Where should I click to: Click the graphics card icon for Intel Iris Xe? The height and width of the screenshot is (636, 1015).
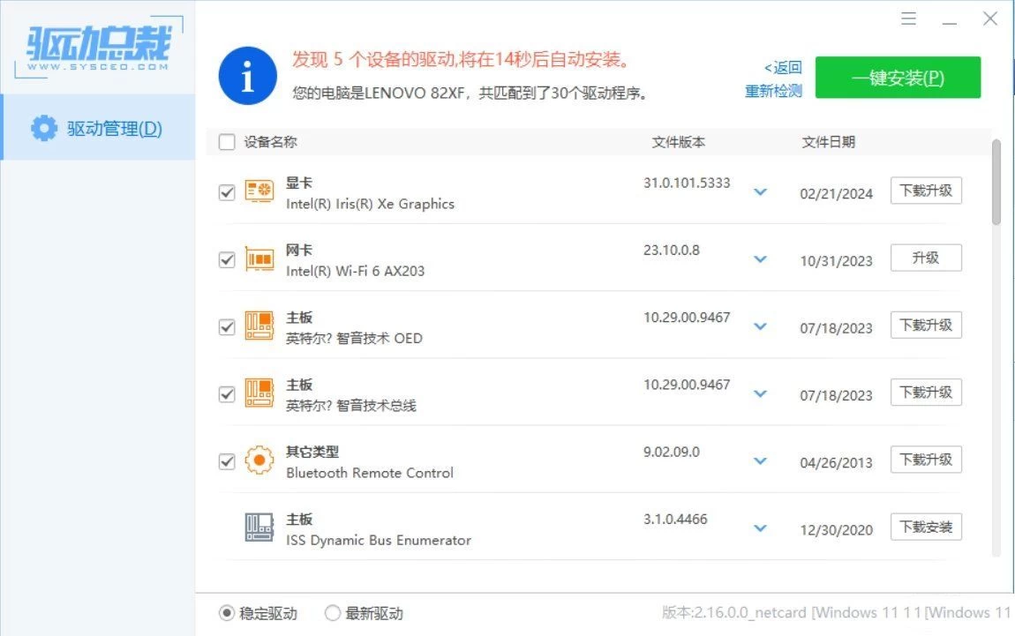[x=259, y=191]
